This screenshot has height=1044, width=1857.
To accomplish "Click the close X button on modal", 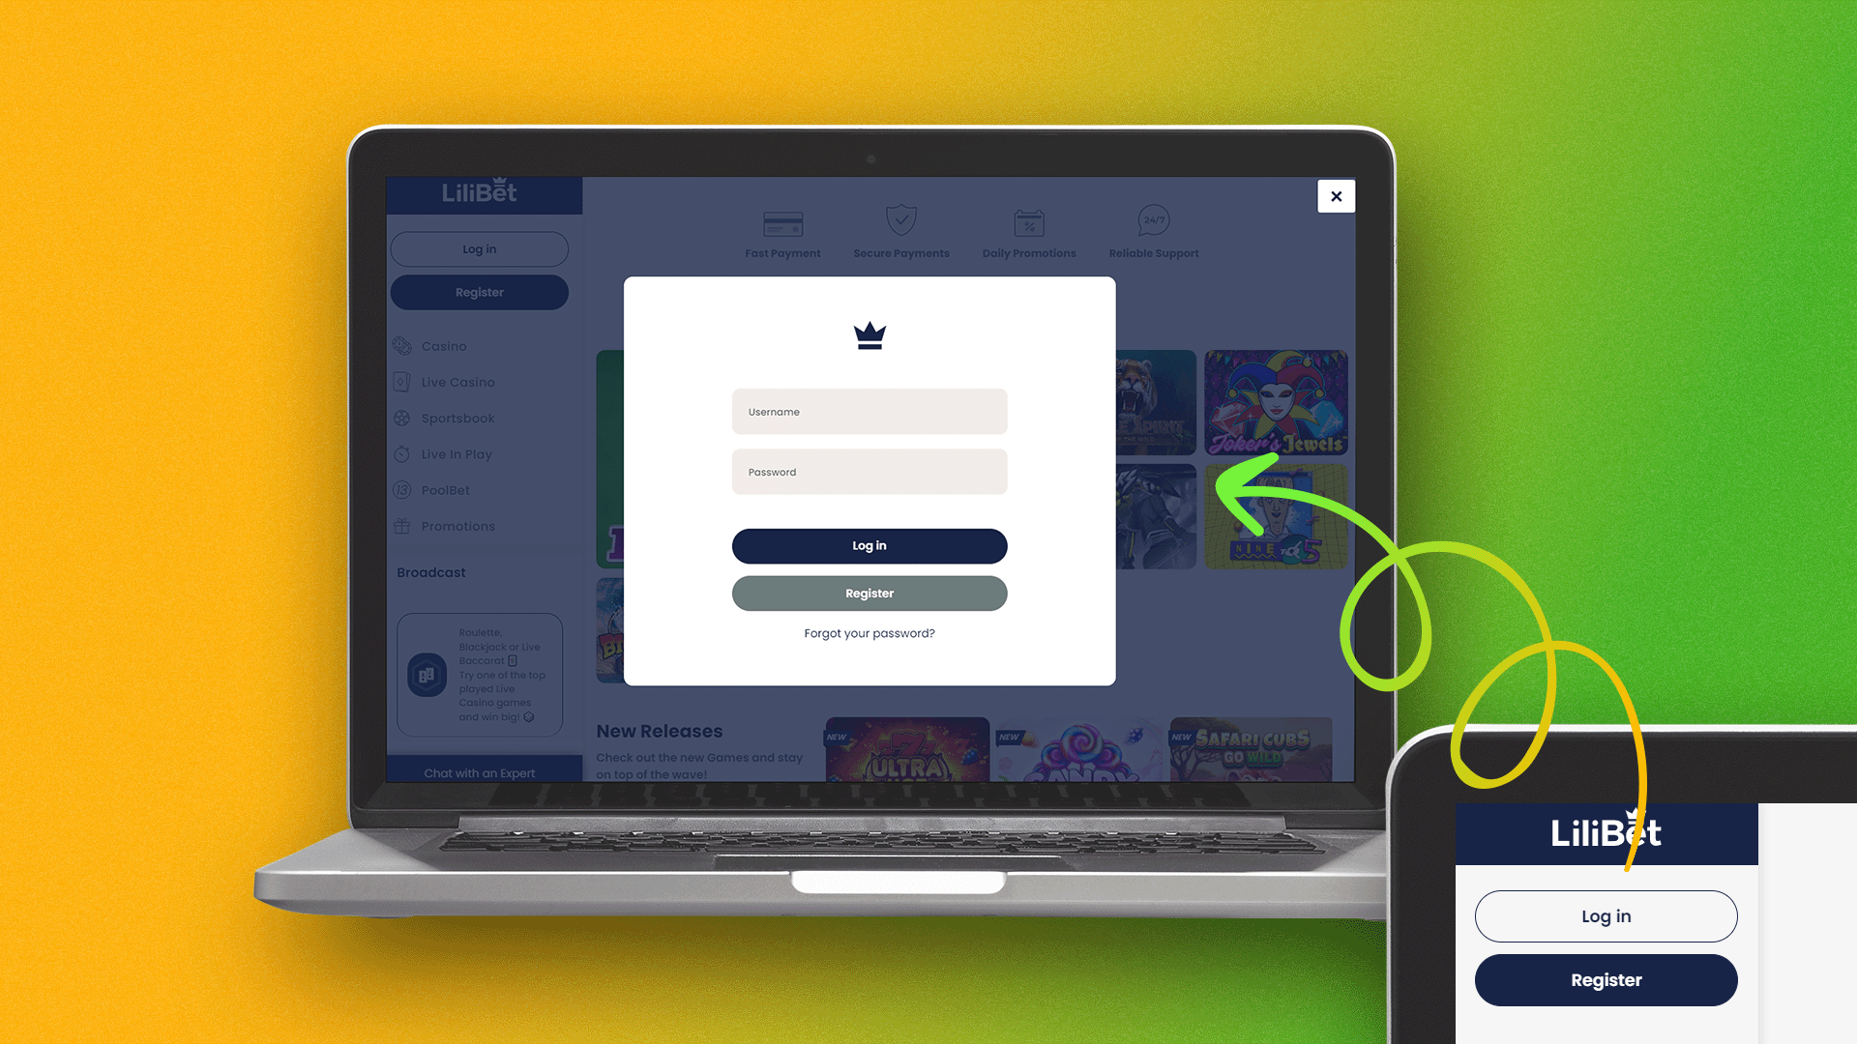I will (x=1336, y=195).
